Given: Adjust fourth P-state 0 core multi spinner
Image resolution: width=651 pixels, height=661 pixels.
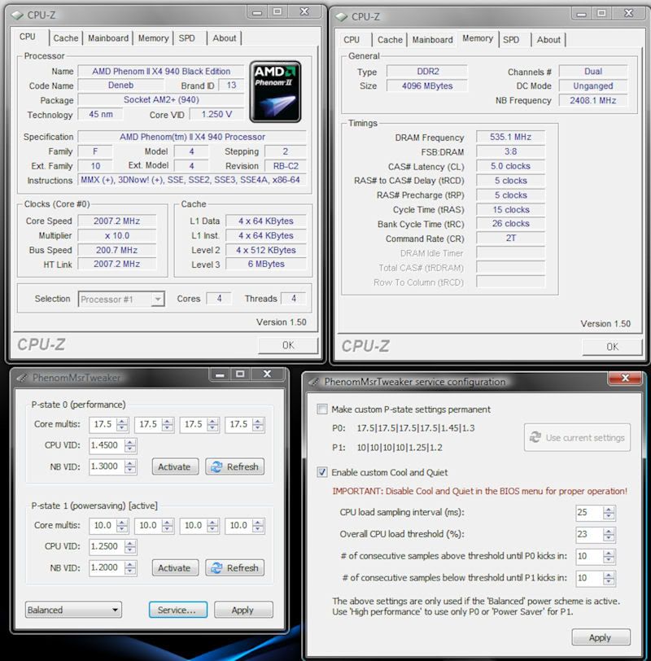Looking at the screenshot, I should [x=258, y=424].
